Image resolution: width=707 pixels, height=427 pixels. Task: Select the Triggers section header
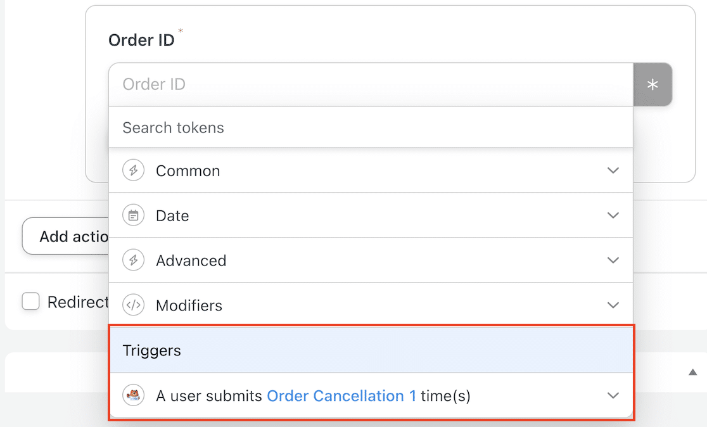coord(151,350)
